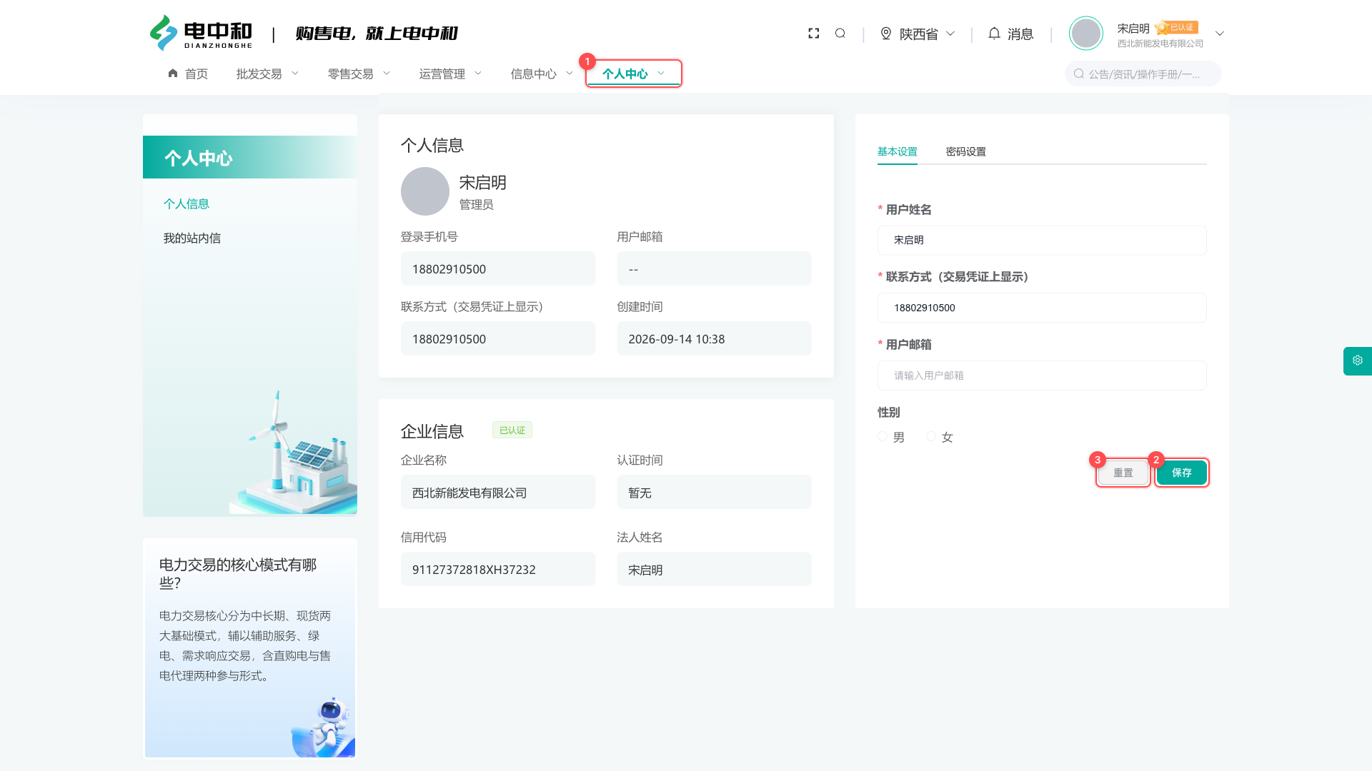Click the robot assistant illustration
The width and height of the screenshot is (1372, 771).
point(325,727)
